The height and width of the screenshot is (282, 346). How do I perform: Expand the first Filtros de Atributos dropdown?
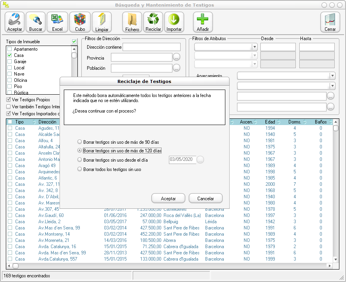click(x=255, y=47)
